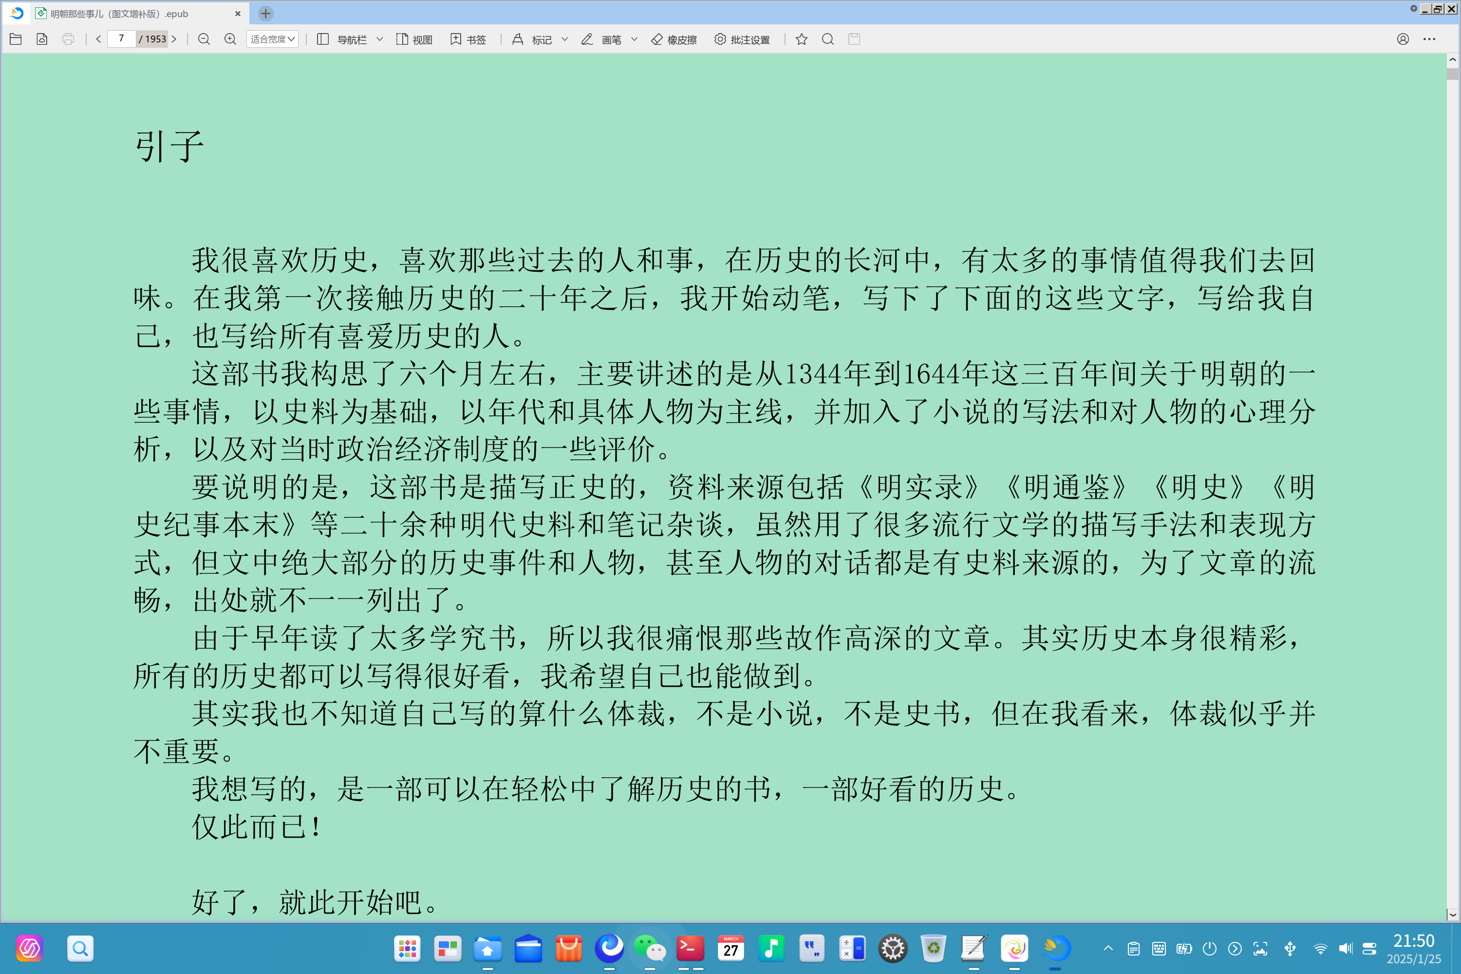Add a 书签 bookmark
Image resolution: width=1461 pixels, height=974 pixels.
pyautogui.click(x=468, y=39)
